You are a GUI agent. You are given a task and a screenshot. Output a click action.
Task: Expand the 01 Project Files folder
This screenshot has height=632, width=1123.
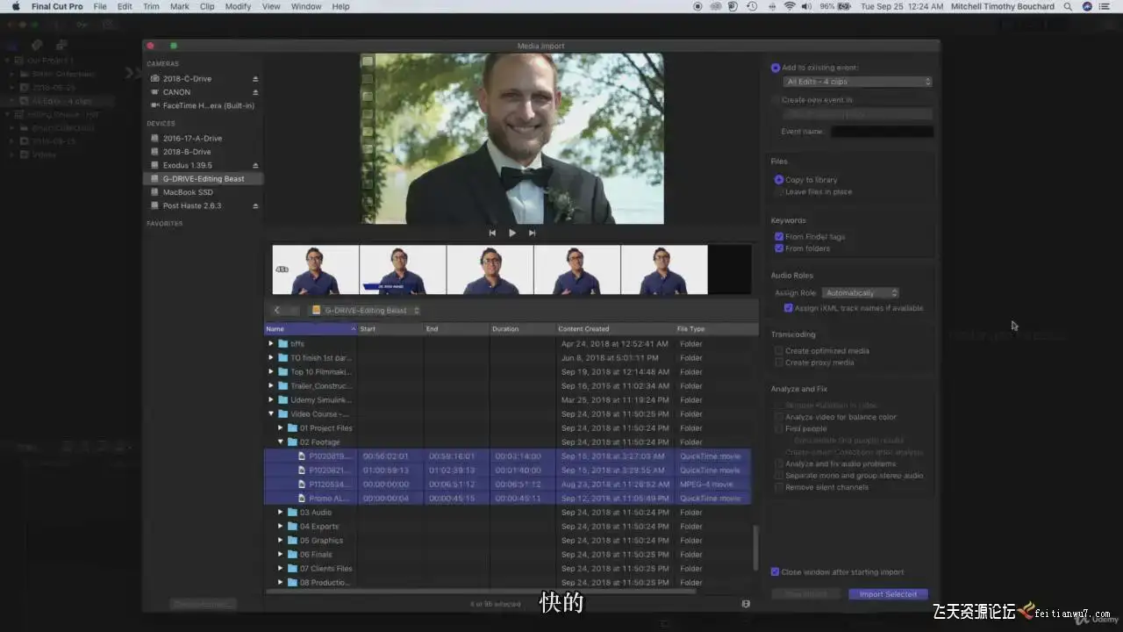tap(281, 427)
